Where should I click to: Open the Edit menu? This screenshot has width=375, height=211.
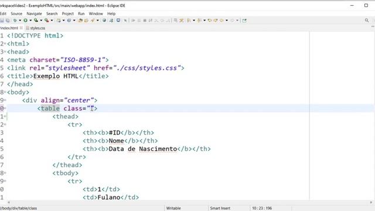point(3,13)
